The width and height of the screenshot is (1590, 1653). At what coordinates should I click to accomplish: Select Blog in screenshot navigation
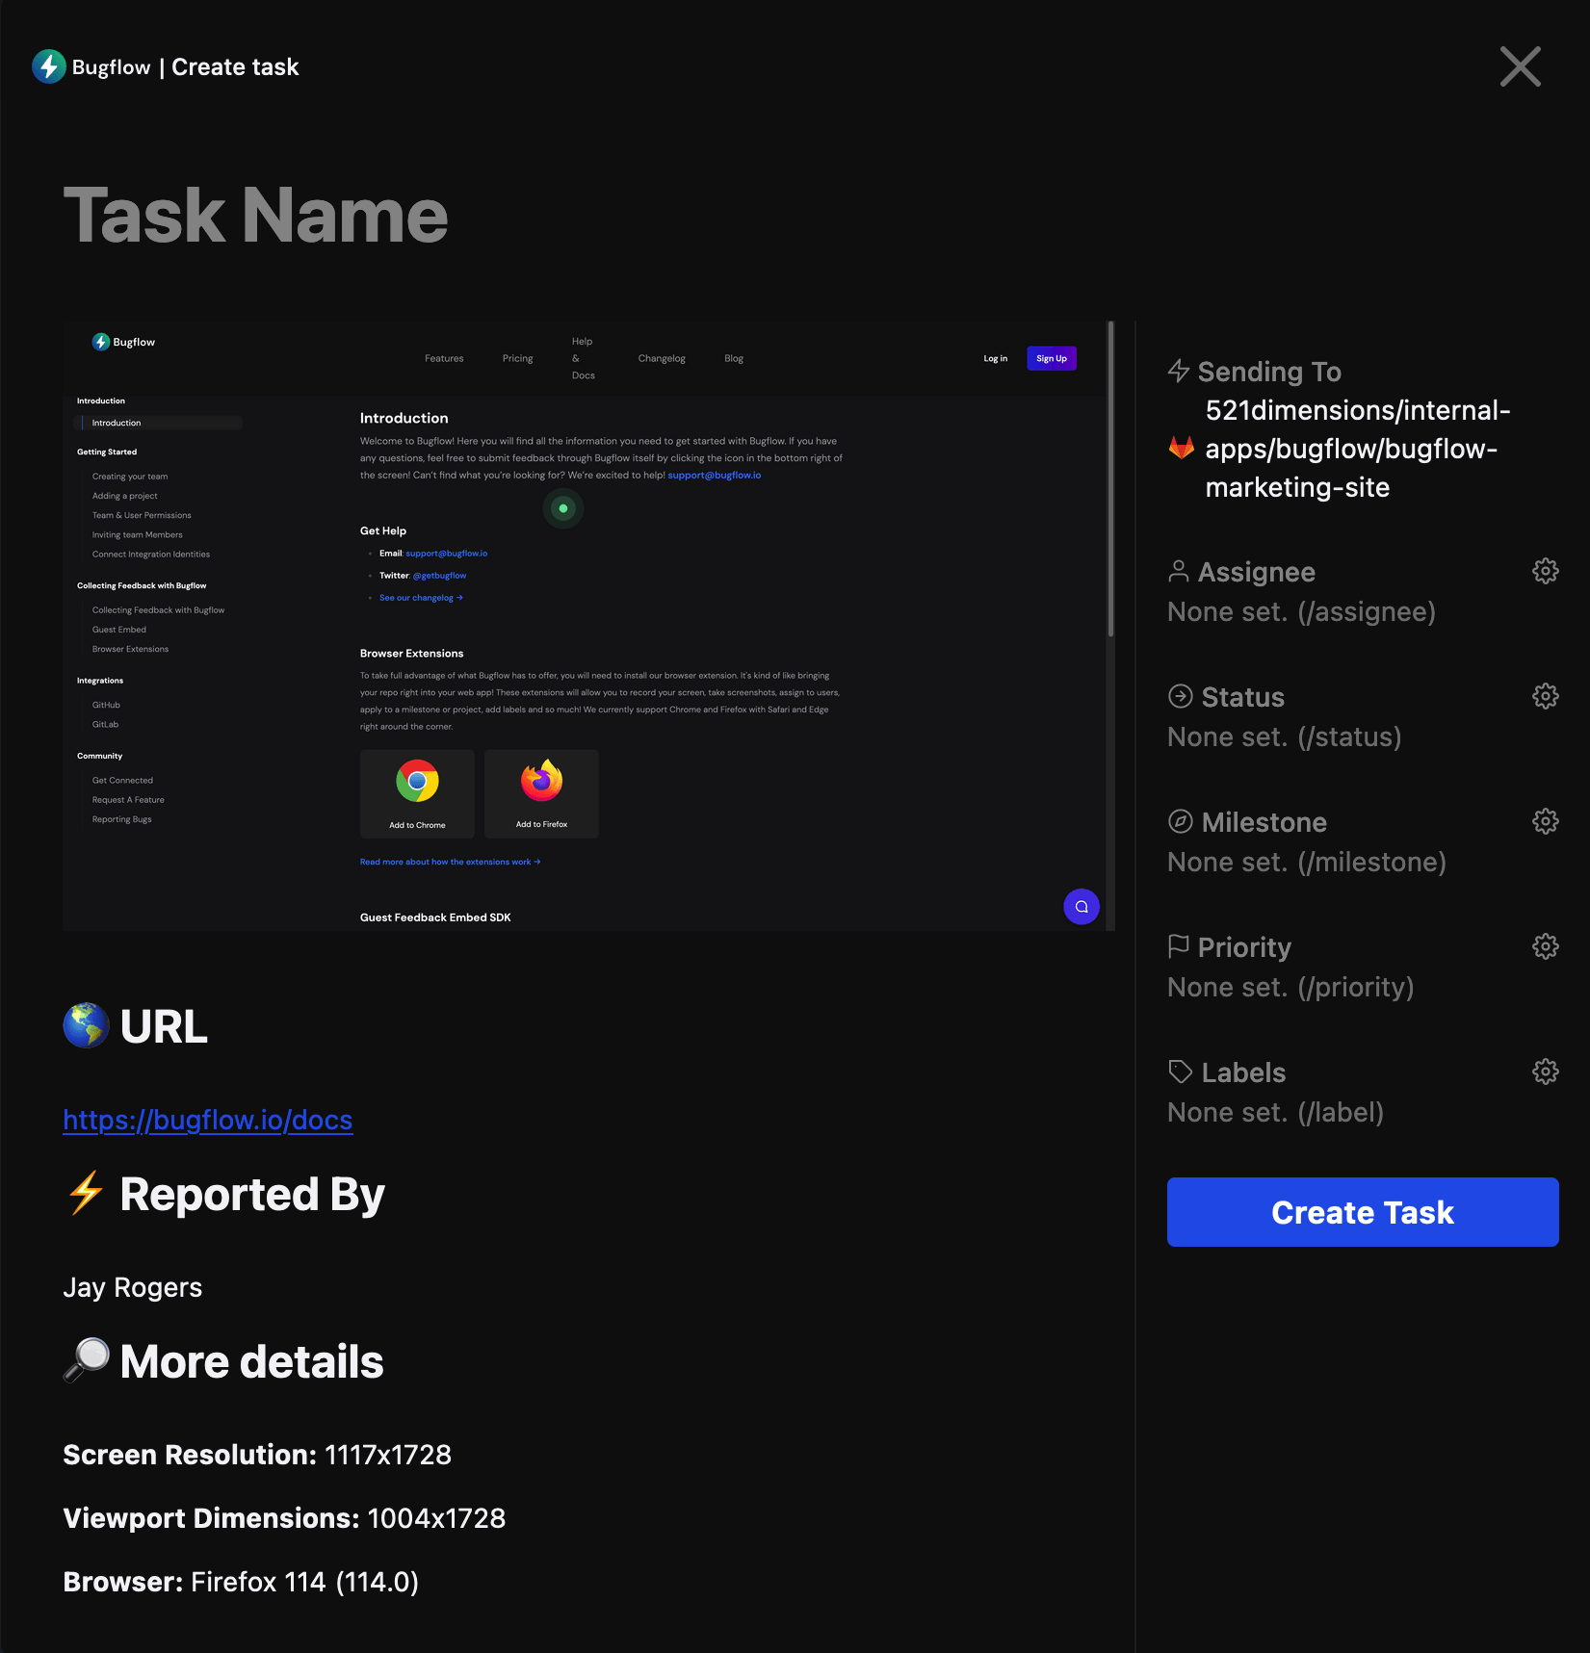pos(734,358)
